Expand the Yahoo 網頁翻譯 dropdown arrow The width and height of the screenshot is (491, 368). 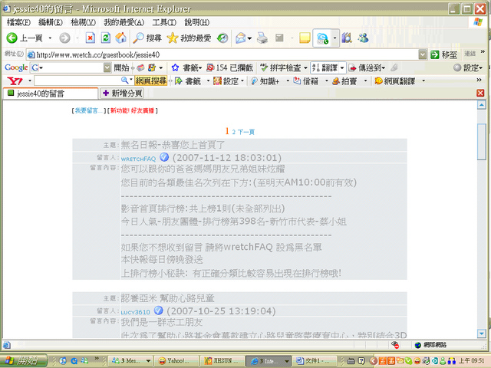(423, 81)
